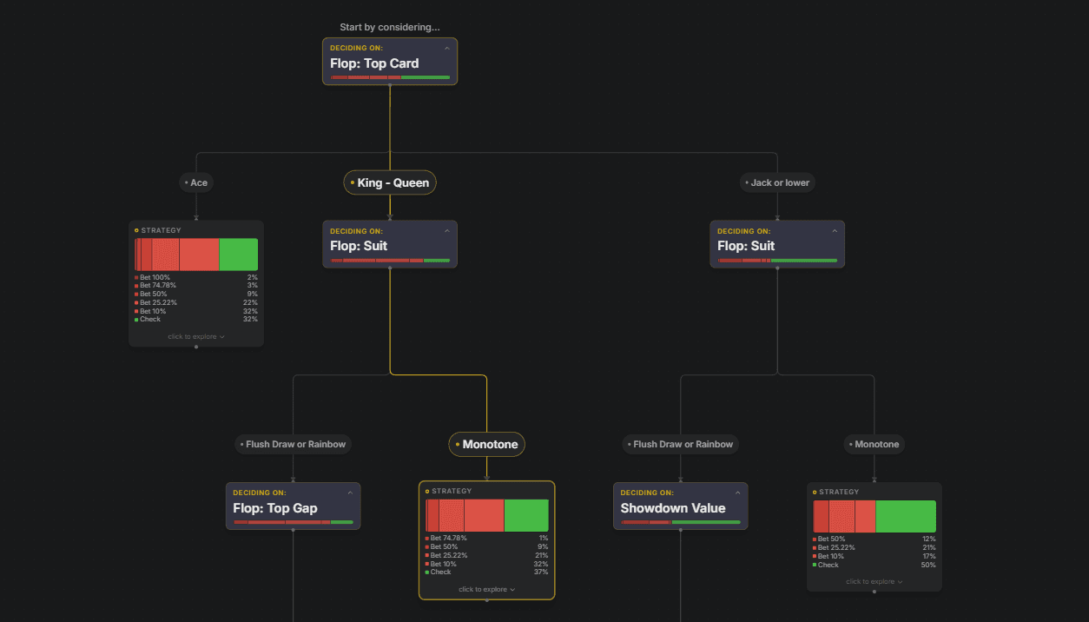Click the STRATEGY label icon on Ace card
The height and width of the screenshot is (622, 1089).
point(137,230)
